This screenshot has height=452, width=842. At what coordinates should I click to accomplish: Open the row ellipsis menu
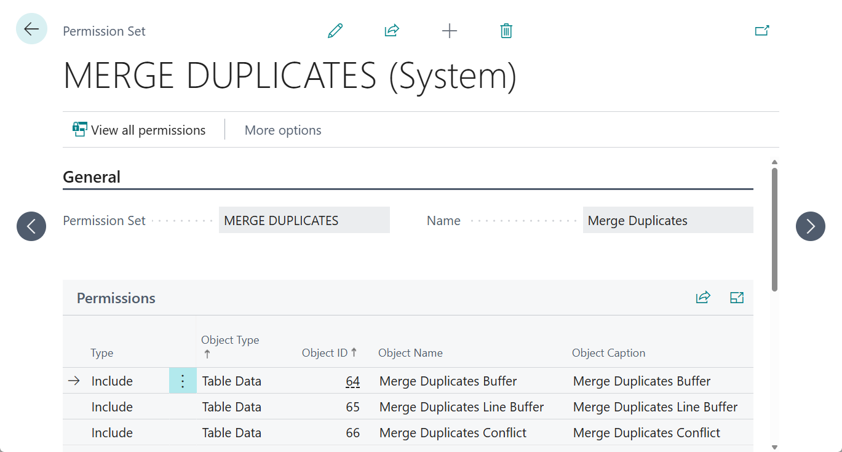[x=183, y=381]
